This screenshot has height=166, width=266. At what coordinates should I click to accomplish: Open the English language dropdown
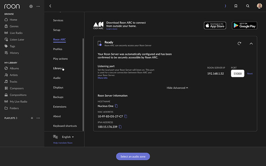(68, 137)
